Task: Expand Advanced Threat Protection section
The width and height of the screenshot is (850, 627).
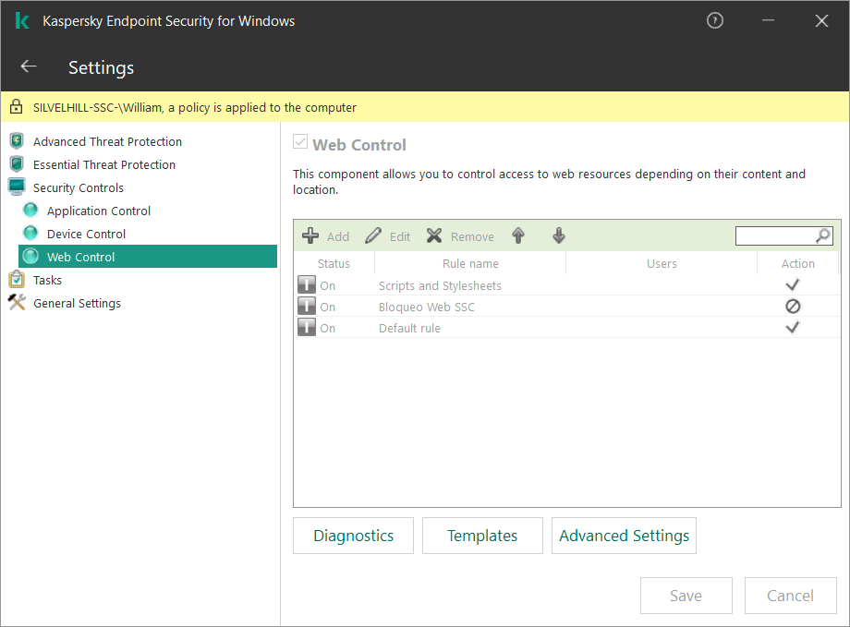Action: [x=107, y=141]
